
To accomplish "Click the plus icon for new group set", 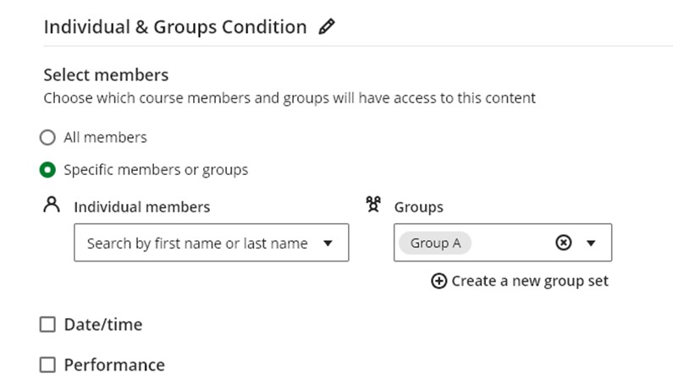I will 439,282.
